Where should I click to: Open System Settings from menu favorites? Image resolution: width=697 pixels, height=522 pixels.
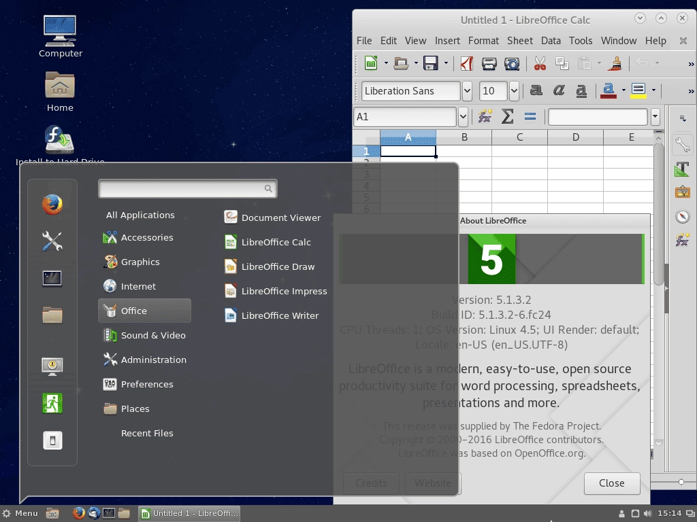coord(52,241)
